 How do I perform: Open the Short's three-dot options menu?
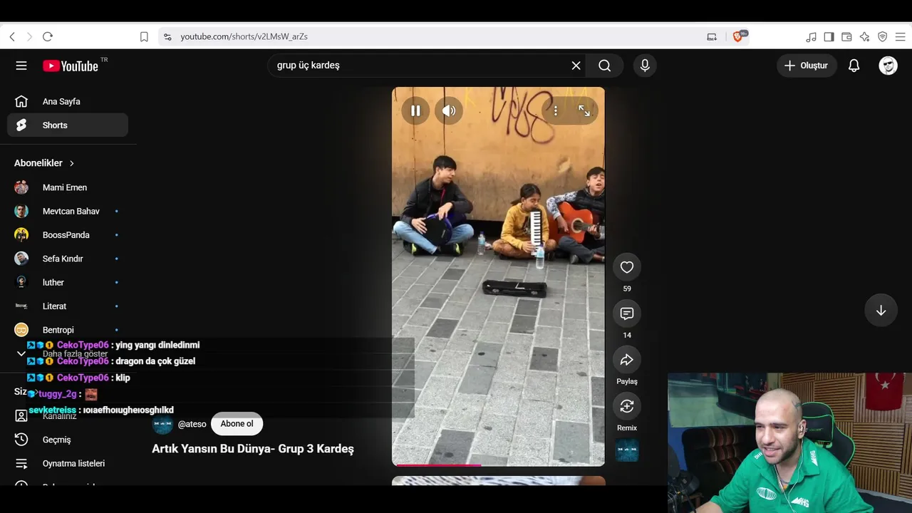[556, 110]
